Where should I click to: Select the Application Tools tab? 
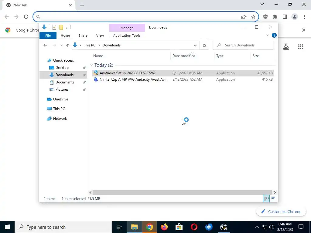coord(127,35)
